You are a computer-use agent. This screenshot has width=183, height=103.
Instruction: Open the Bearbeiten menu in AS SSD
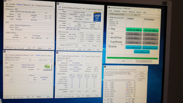point(117,11)
